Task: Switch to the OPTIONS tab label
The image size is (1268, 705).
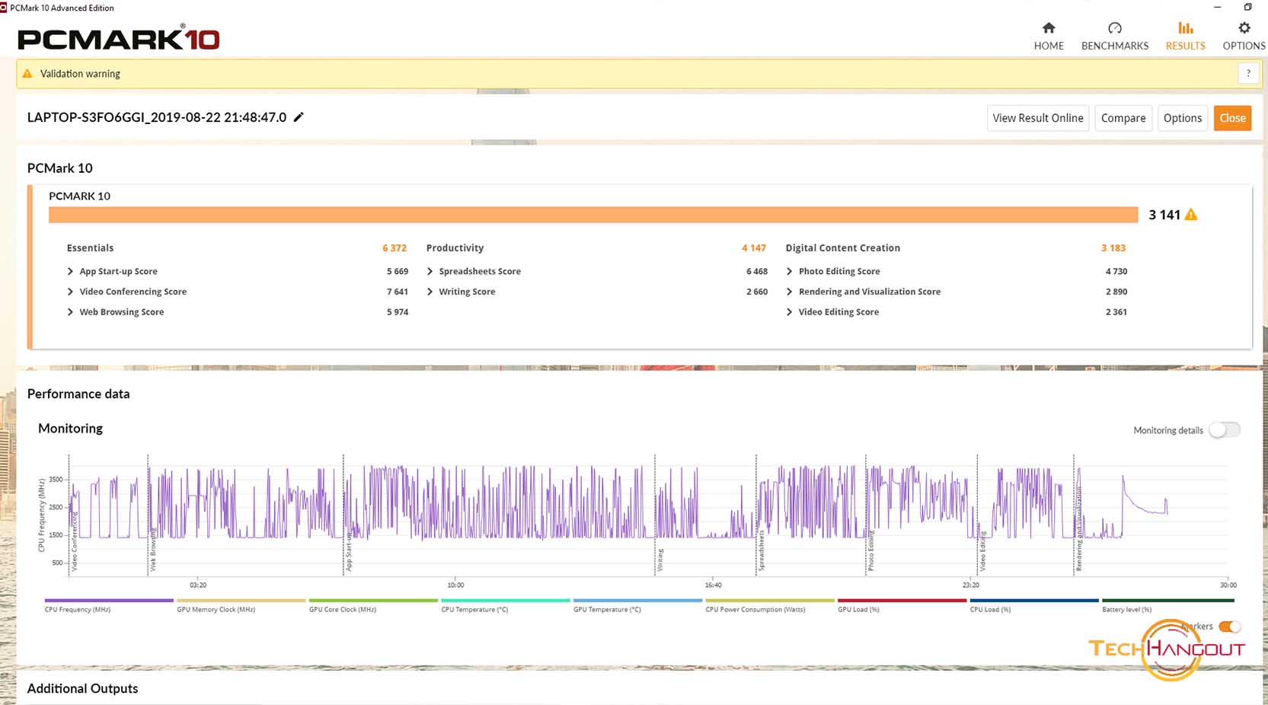Action: click(1244, 46)
